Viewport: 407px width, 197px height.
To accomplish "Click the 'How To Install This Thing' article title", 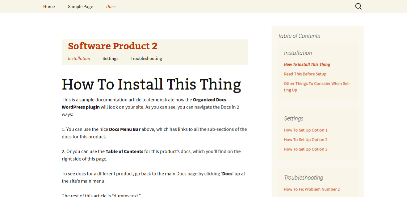I will click(x=151, y=84).
